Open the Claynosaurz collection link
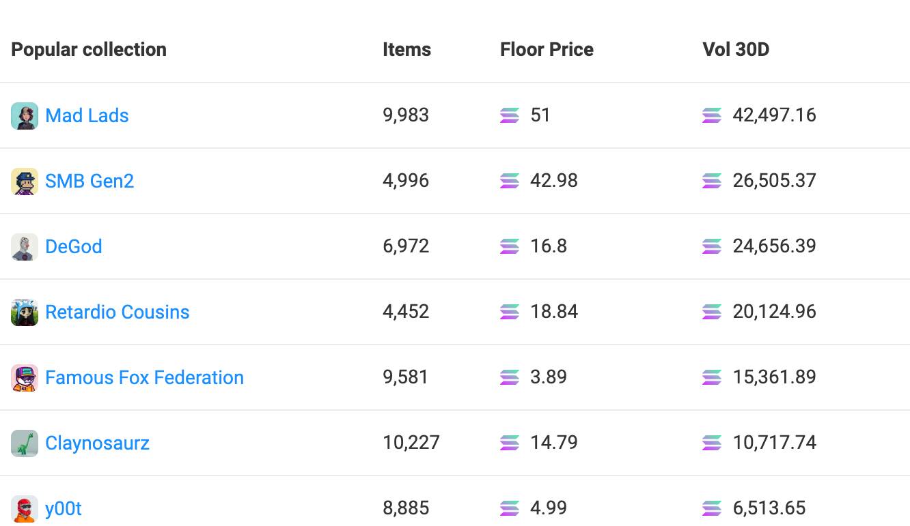Viewport: 910px width, 526px height. (x=97, y=443)
